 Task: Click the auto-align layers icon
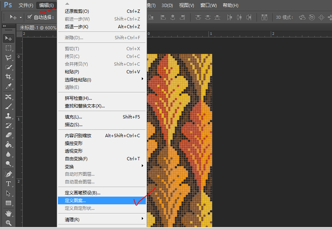(x=264, y=17)
